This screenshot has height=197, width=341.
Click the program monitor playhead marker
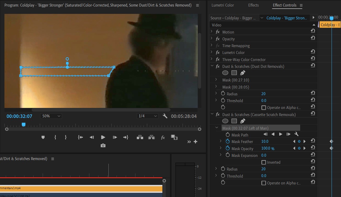click(x=24, y=124)
